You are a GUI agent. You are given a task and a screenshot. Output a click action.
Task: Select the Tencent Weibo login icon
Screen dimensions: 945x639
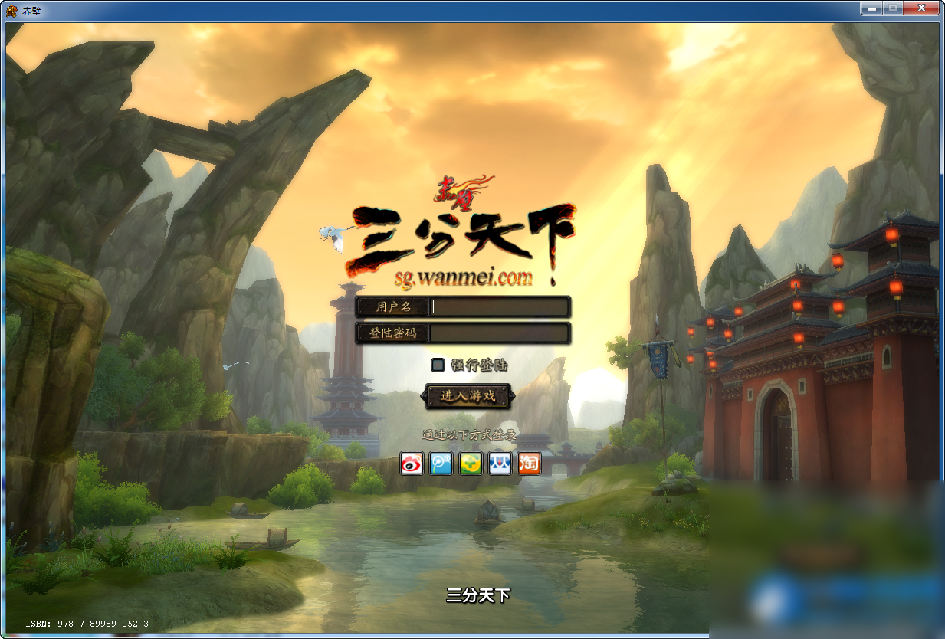(x=441, y=463)
